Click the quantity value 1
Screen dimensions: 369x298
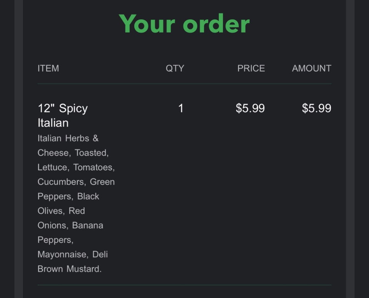point(181,108)
